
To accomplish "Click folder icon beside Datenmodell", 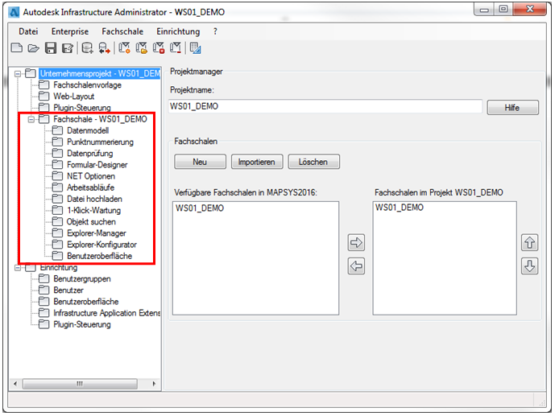I will (57, 130).
